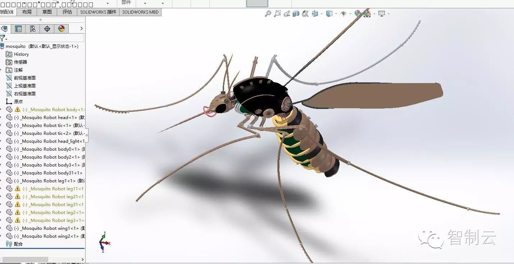The width and height of the screenshot is (514, 264).
Task: Click warning icon on Mosquito Robot body<1>
Action: 18,110
